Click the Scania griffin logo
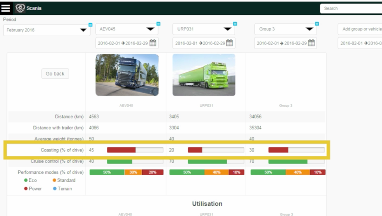 [20, 8]
